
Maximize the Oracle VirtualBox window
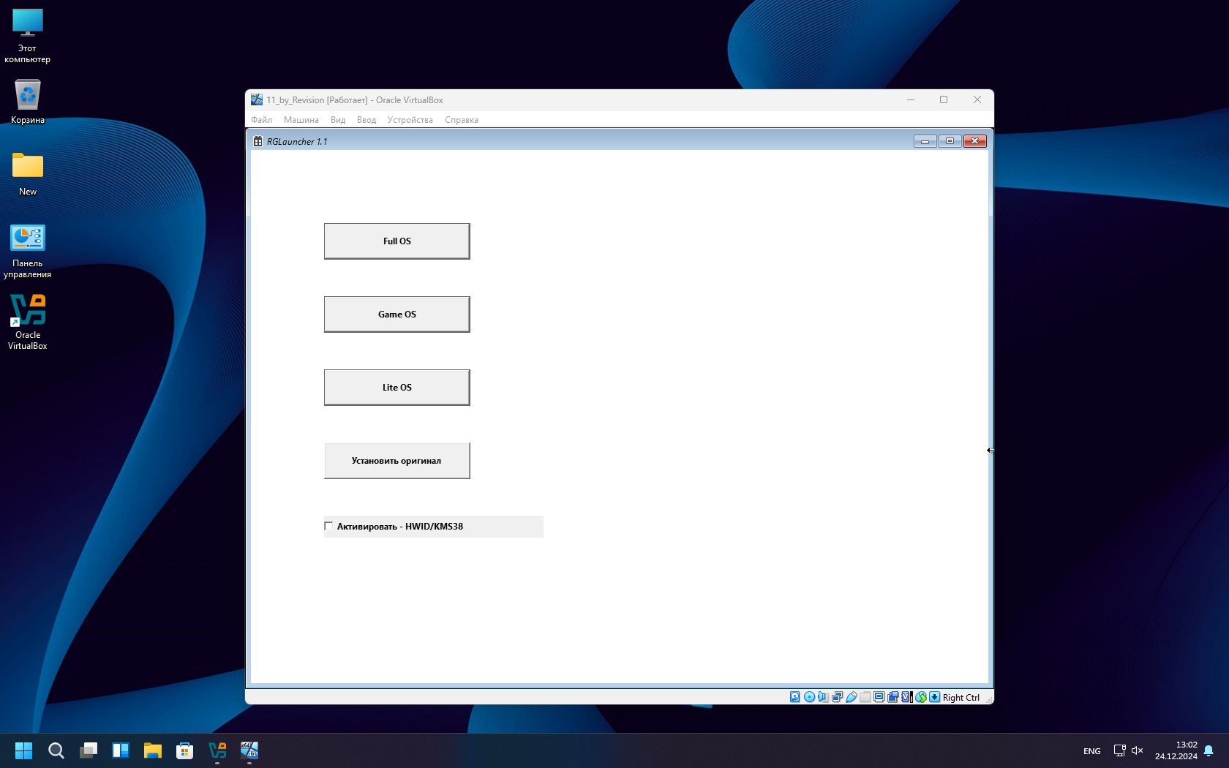pyautogui.click(x=944, y=99)
